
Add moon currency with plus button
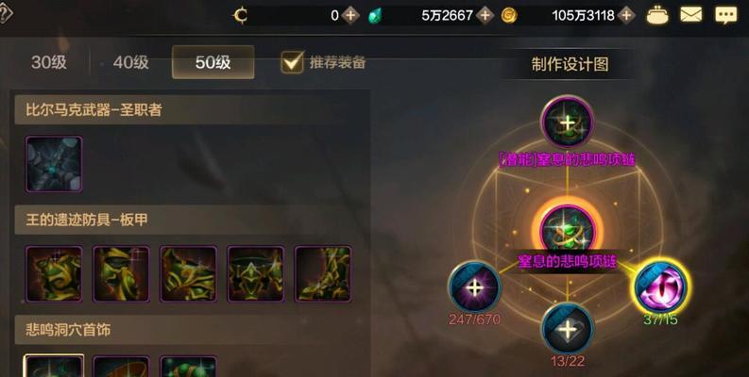pos(350,15)
